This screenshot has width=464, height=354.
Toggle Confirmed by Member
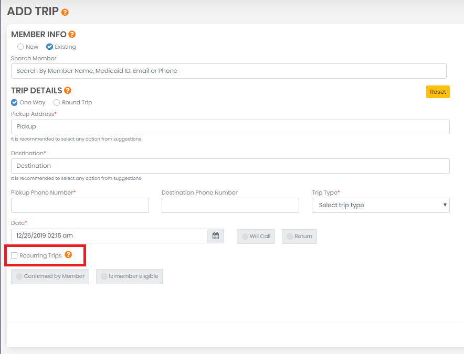click(50, 276)
